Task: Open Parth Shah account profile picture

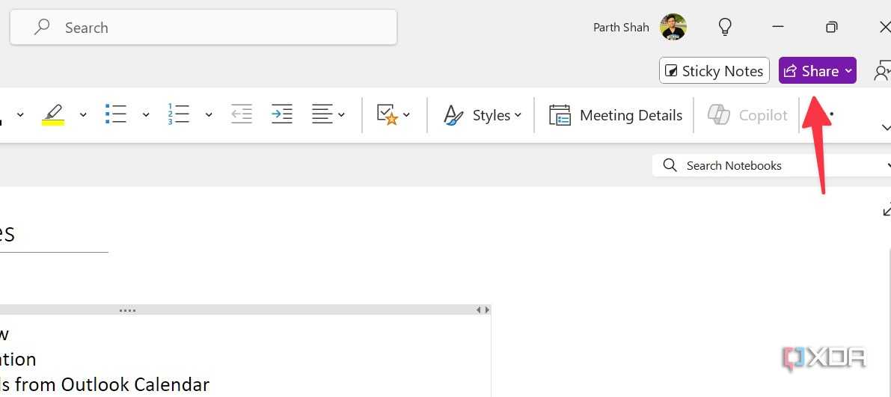Action: coord(673,27)
